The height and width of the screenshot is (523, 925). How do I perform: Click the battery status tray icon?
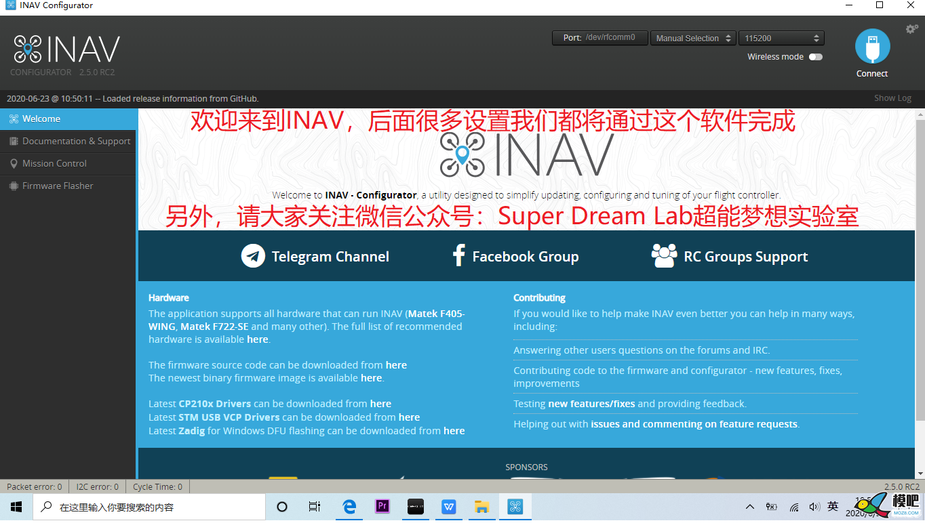[x=772, y=507]
